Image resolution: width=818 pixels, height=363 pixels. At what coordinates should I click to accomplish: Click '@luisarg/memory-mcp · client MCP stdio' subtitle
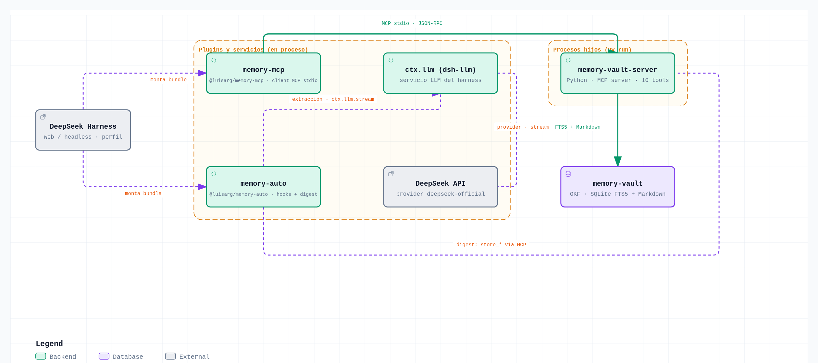click(263, 81)
